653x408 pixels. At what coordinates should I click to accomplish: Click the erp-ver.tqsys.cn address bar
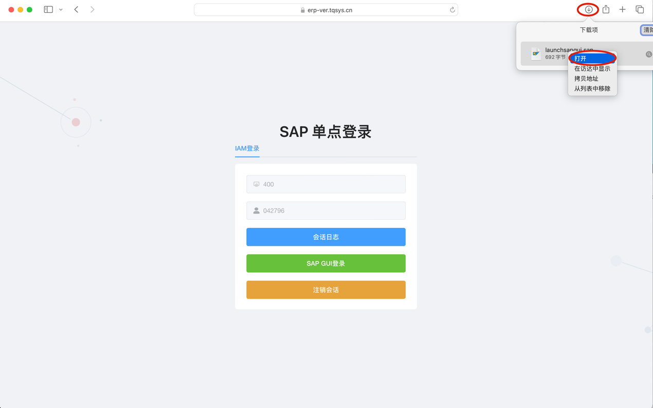click(326, 10)
